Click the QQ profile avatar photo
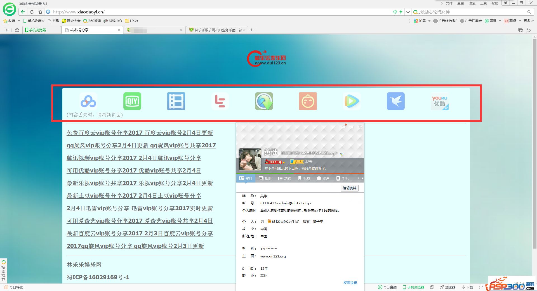This screenshot has height=291, width=537. (x=250, y=159)
